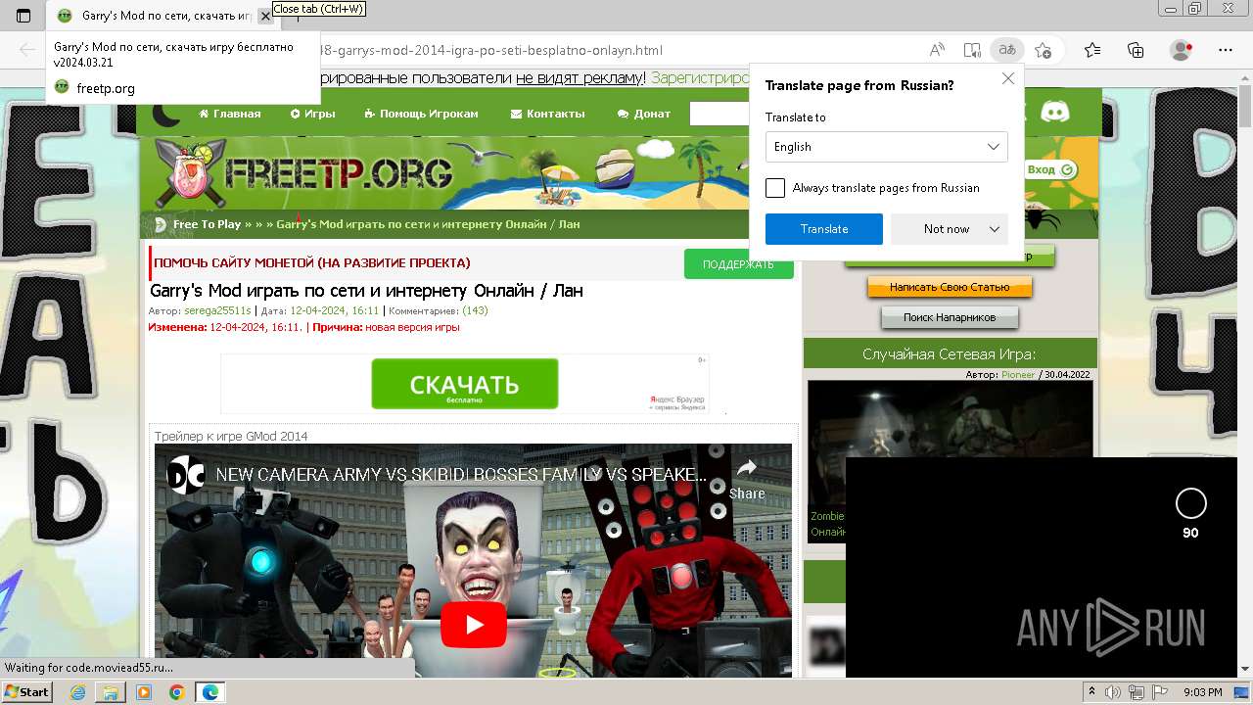Open the Главная menu item
This screenshot has width=1253, height=705.
coord(230,114)
